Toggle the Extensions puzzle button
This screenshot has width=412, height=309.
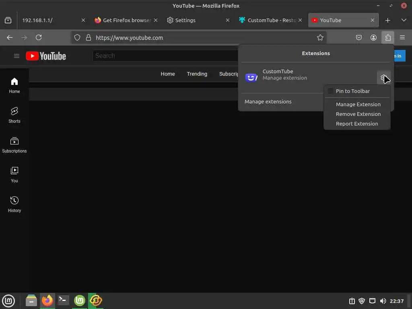coord(388,37)
